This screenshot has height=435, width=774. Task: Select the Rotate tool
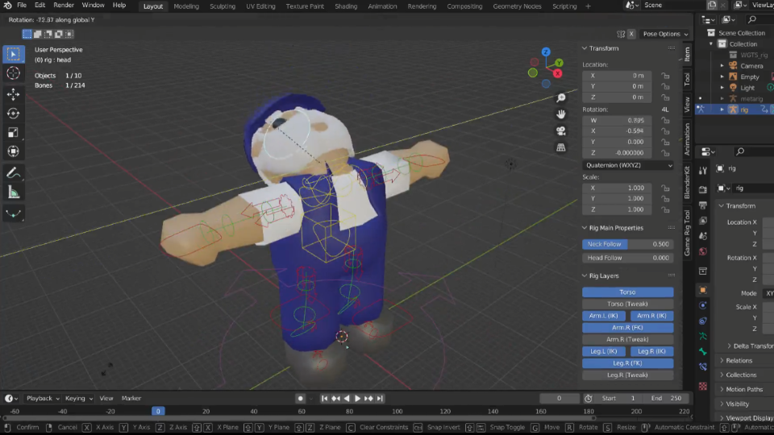pos(14,114)
